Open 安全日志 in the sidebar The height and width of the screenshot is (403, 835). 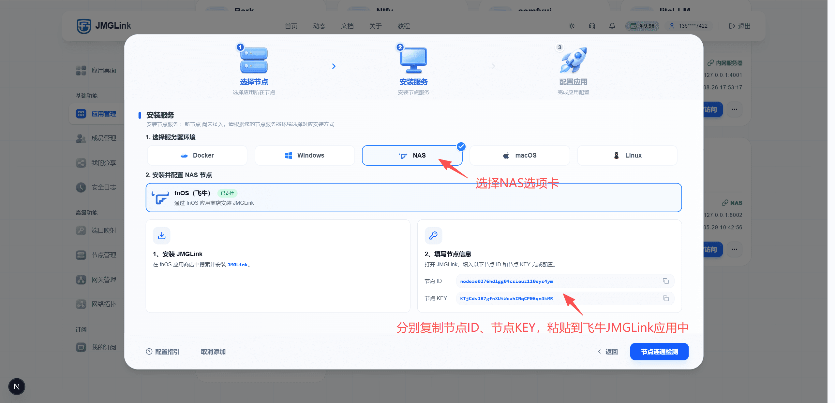[96, 187]
